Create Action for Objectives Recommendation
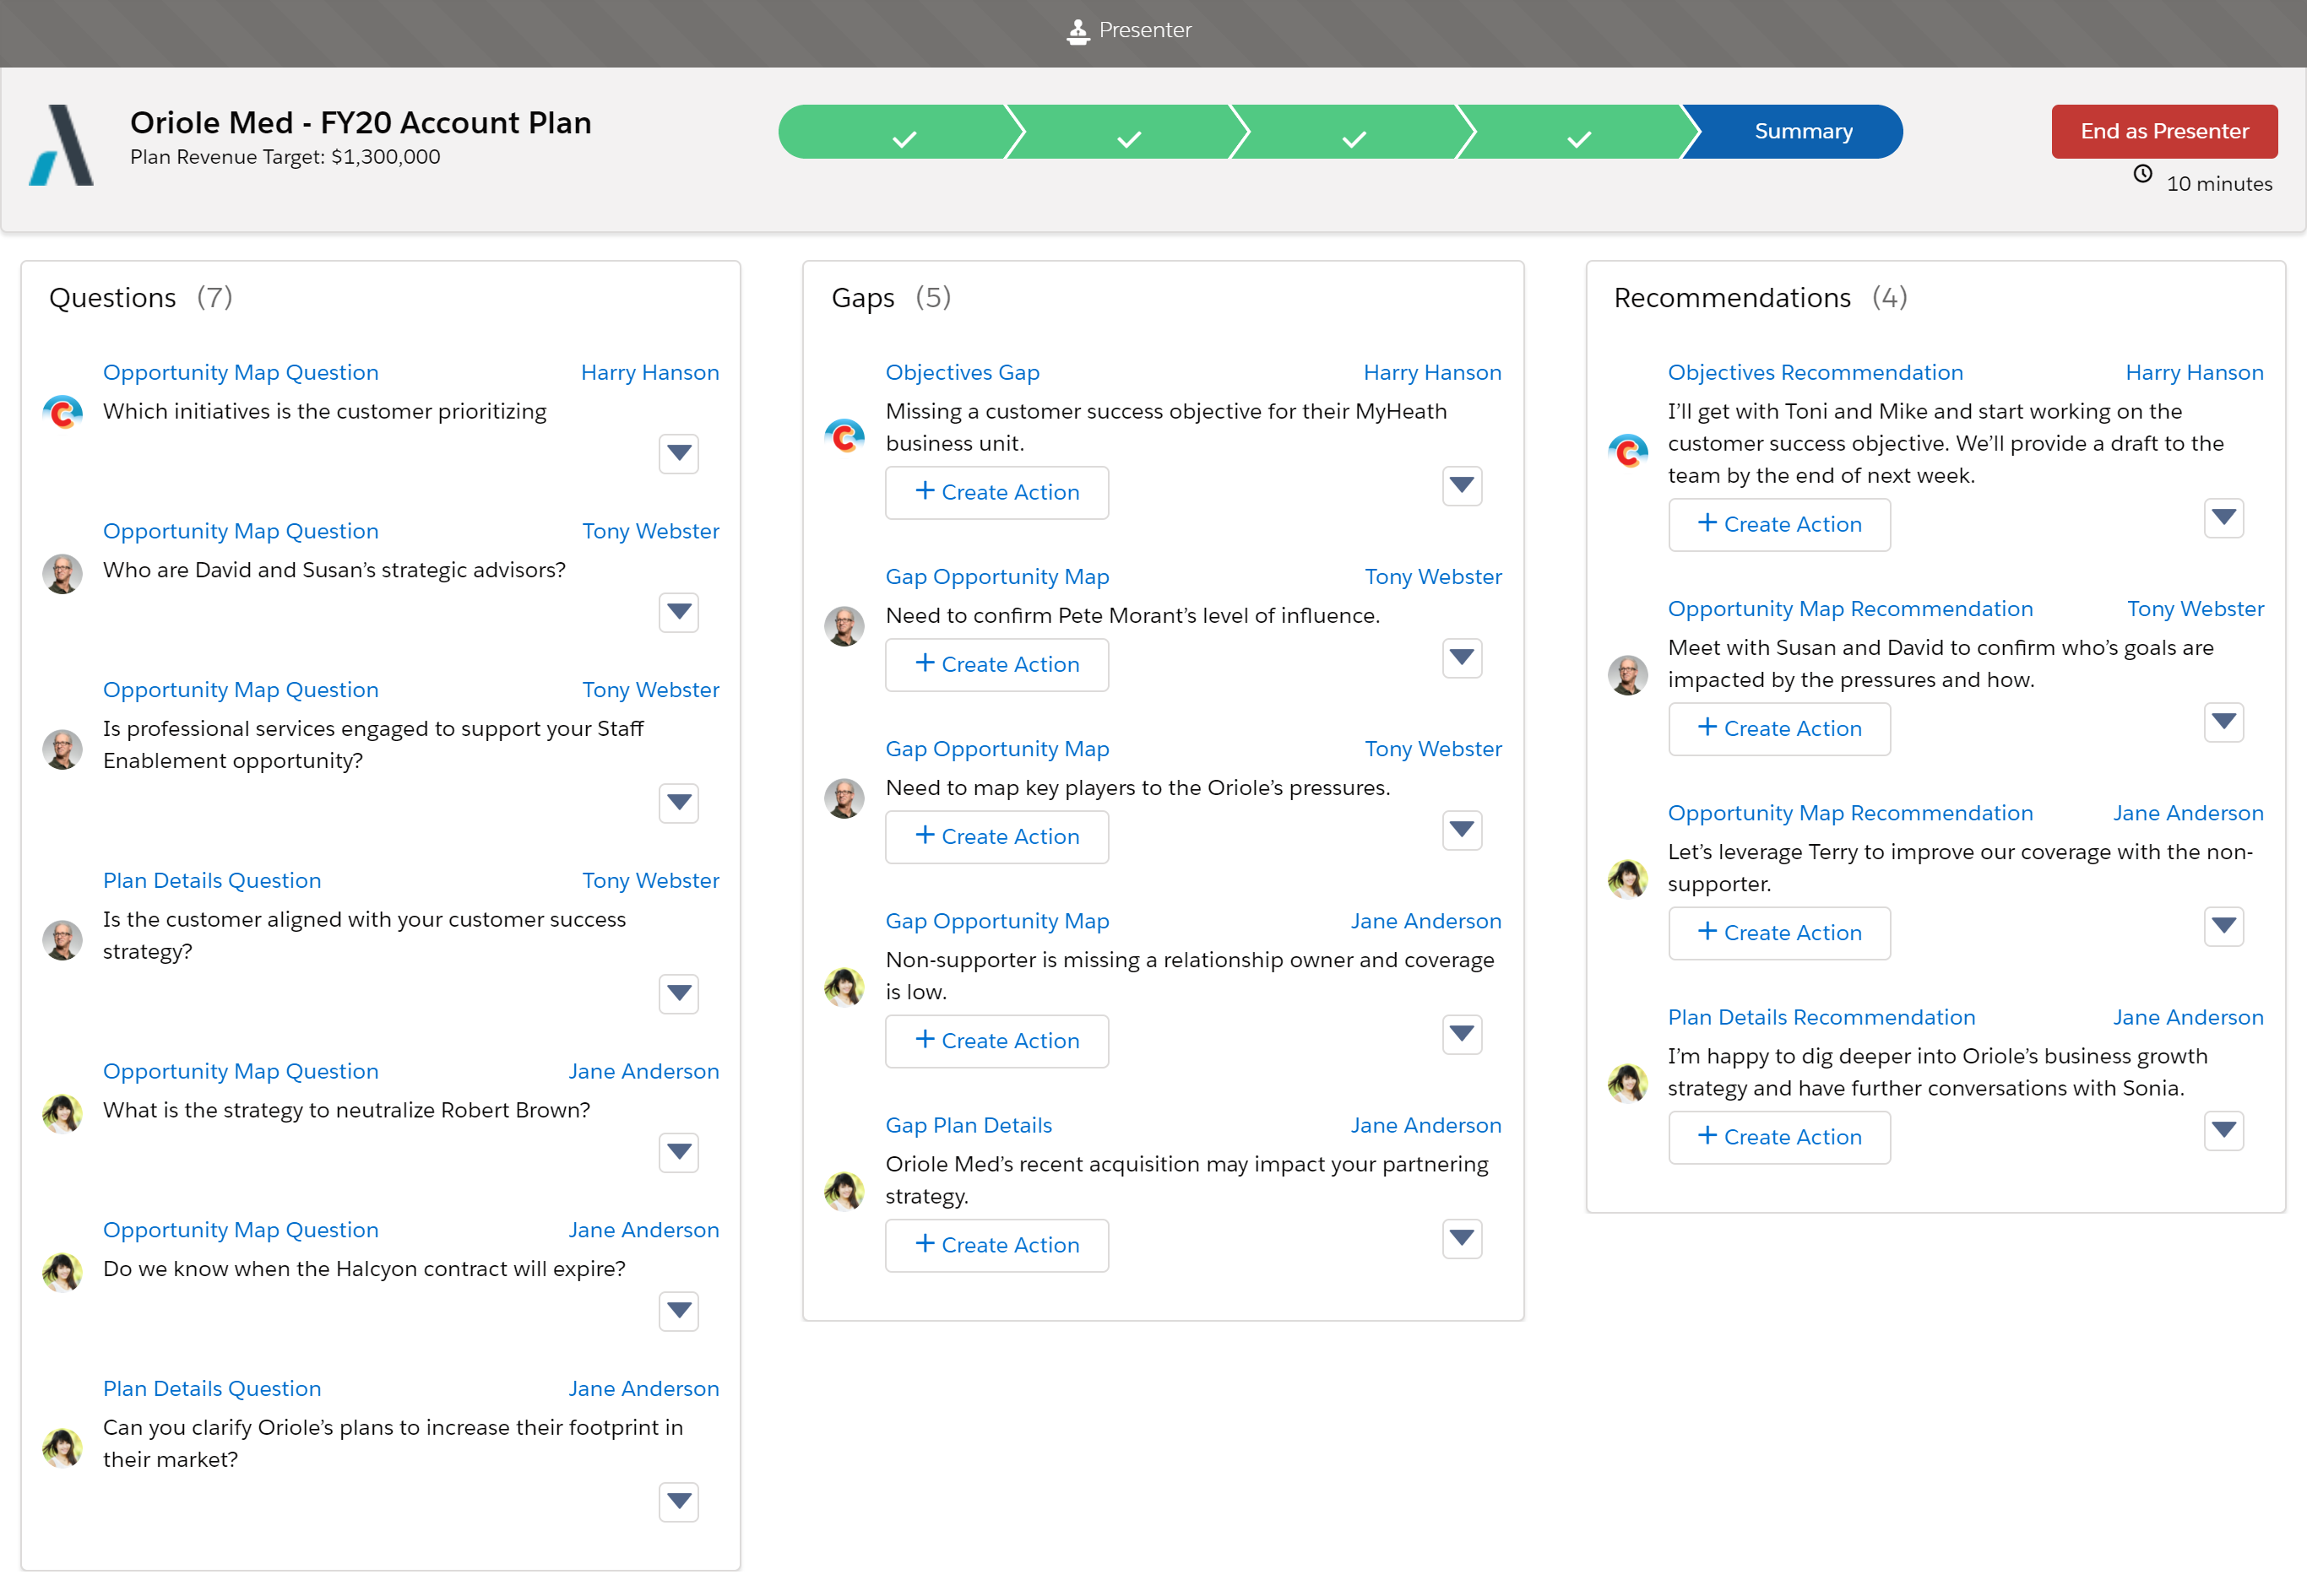Screen dimensions: 2307x1596 click(x=1778, y=524)
